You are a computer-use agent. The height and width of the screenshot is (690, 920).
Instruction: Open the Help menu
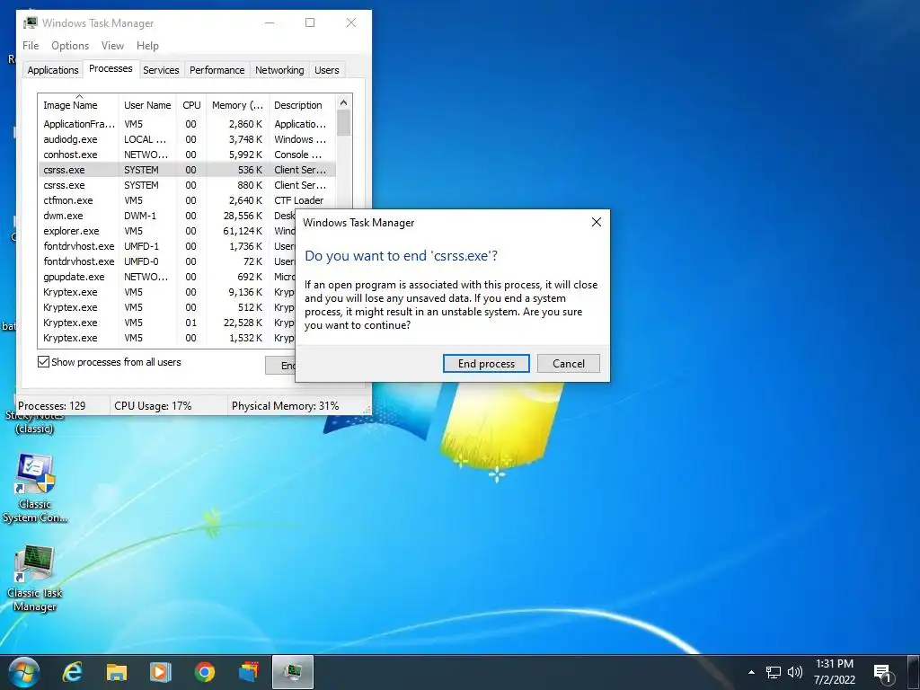click(x=147, y=46)
